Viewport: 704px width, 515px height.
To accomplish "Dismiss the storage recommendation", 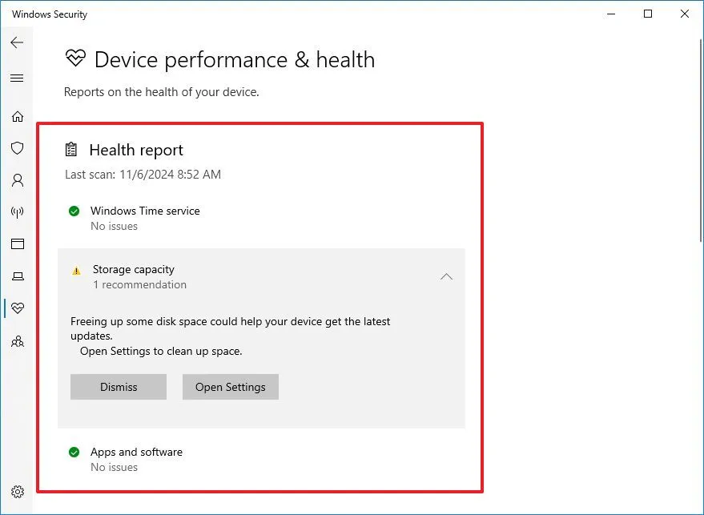I will click(119, 387).
